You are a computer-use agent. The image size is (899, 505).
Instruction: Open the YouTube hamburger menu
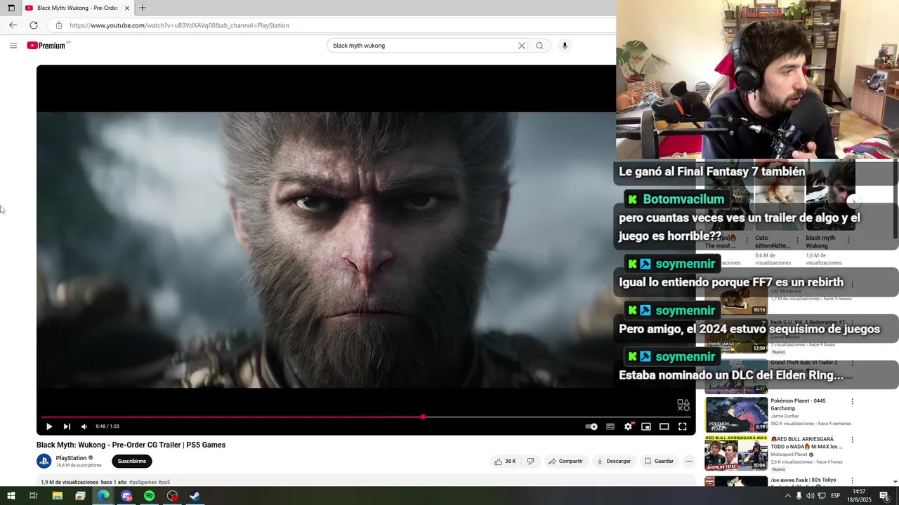13,46
